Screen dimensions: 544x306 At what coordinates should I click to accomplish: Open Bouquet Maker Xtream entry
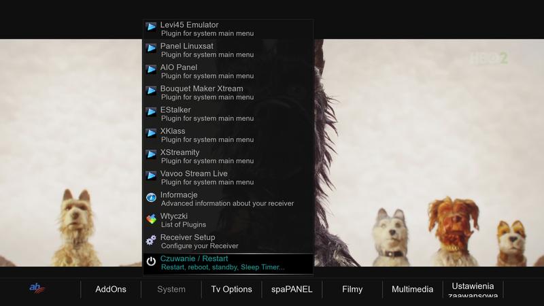(228, 92)
